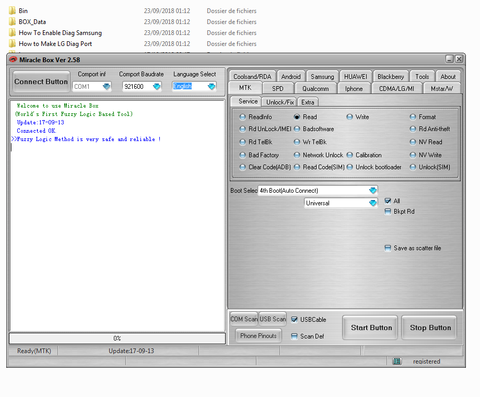Image resolution: width=480 pixels, height=397 pixels.
Task: Click the registered status text
Action: 426,361
